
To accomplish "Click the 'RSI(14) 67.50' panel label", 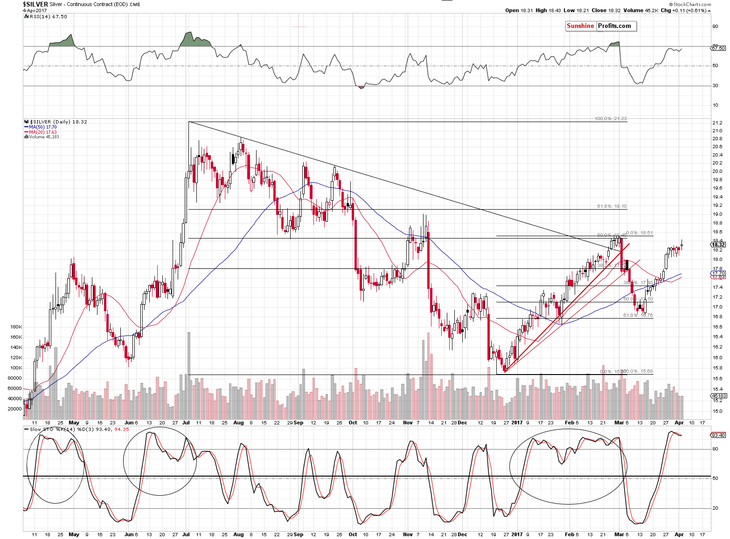I will [x=48, y=16].
